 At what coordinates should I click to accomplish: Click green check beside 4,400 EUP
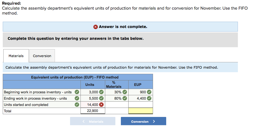pos(149,98)
